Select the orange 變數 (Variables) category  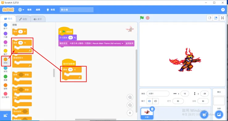(x=5, y=87)
